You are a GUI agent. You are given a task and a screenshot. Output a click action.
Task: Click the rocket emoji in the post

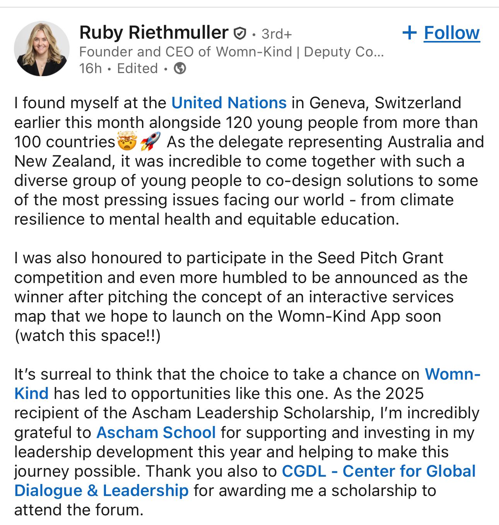click(x=150, y=142)
